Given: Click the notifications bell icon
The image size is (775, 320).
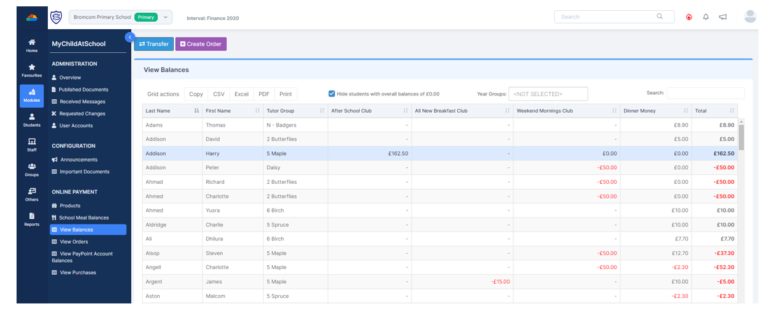Looking at the screenshot, I should pyautogui.click(x=706, y=17).
